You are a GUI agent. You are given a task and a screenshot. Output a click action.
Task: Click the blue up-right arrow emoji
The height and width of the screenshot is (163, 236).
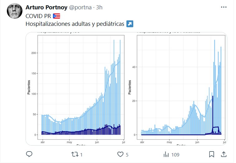pyautogui.click(x=130, y=24)
